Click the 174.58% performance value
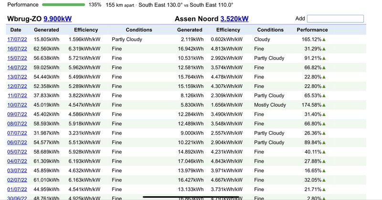 pyautogui.click(x=312, y=105)
